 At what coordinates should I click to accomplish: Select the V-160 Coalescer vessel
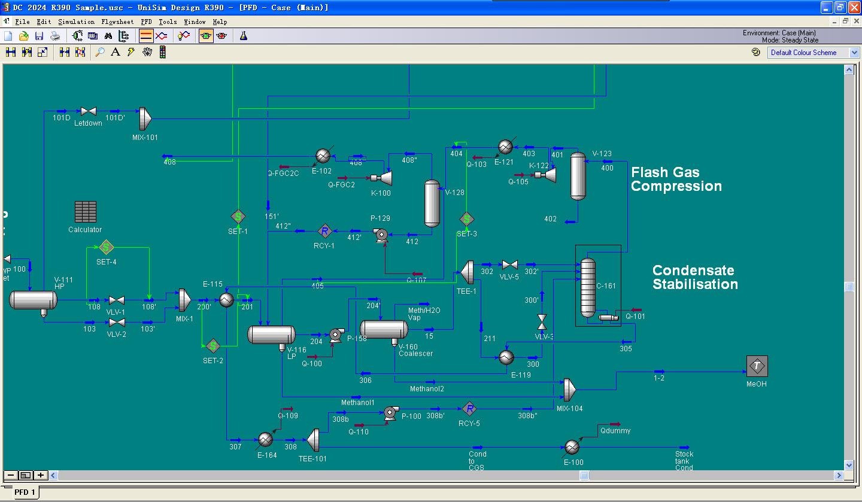click(384, 330)
